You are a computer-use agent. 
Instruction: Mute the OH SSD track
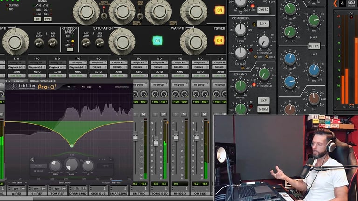coord(204,114)
